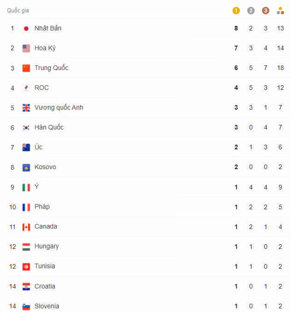This screenshot has height=312, width=291.
Task: Click the silver medal column icon
Action: [x=250, y=11]
